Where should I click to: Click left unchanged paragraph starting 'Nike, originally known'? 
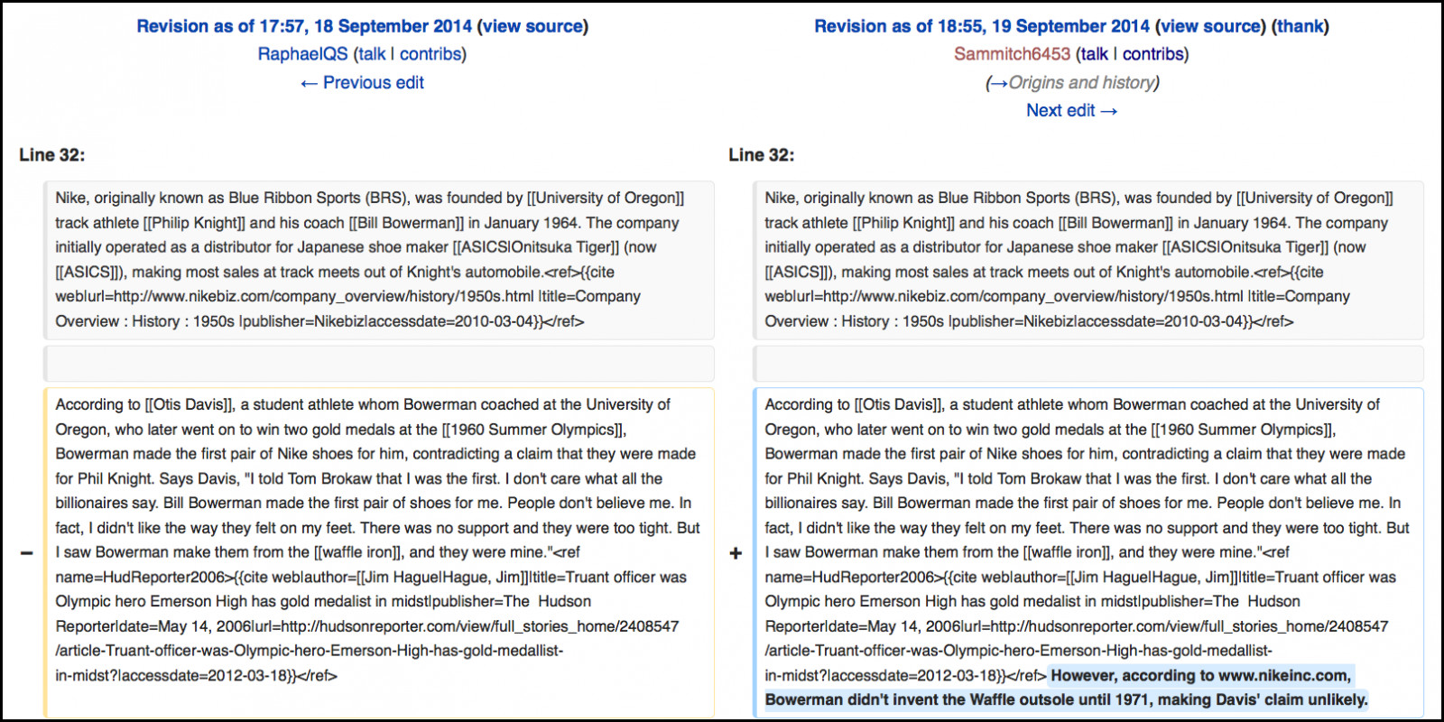click(x=379, y=260)
